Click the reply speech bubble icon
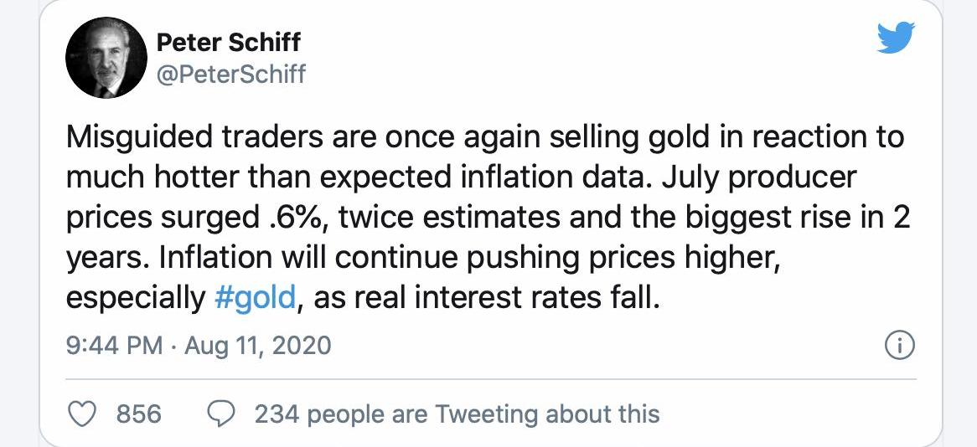977x447 pixels. click(221, 414)
